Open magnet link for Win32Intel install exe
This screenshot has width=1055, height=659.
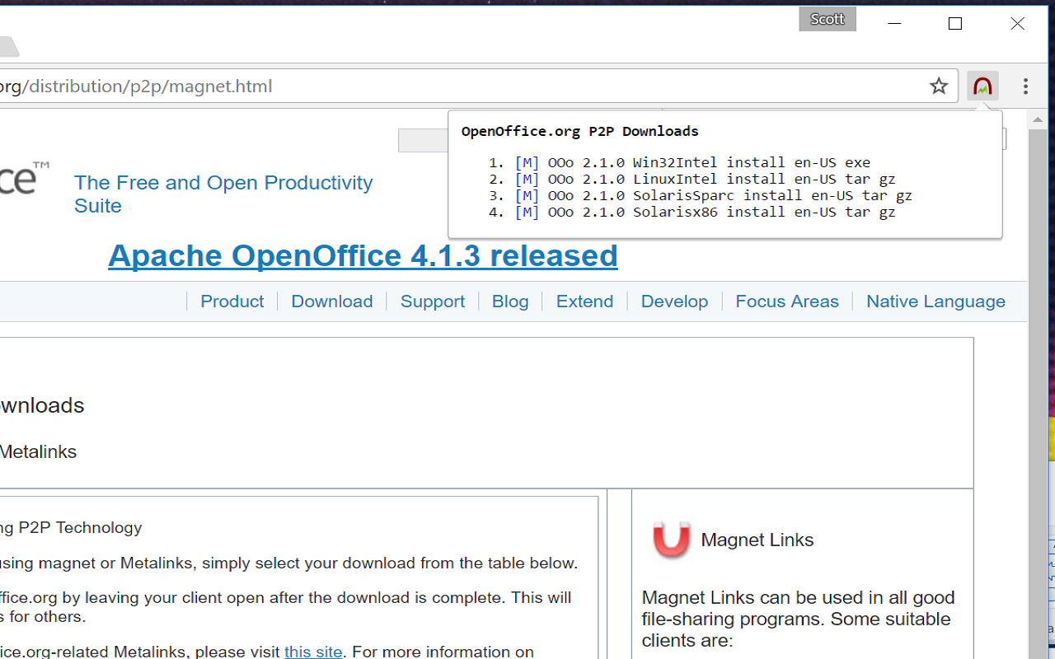pyautogui.click(x=527, y=162)
